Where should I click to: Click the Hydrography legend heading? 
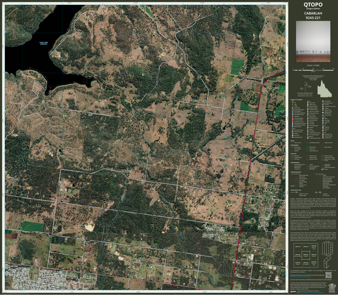pyautogui.click(x=295, y=163)
